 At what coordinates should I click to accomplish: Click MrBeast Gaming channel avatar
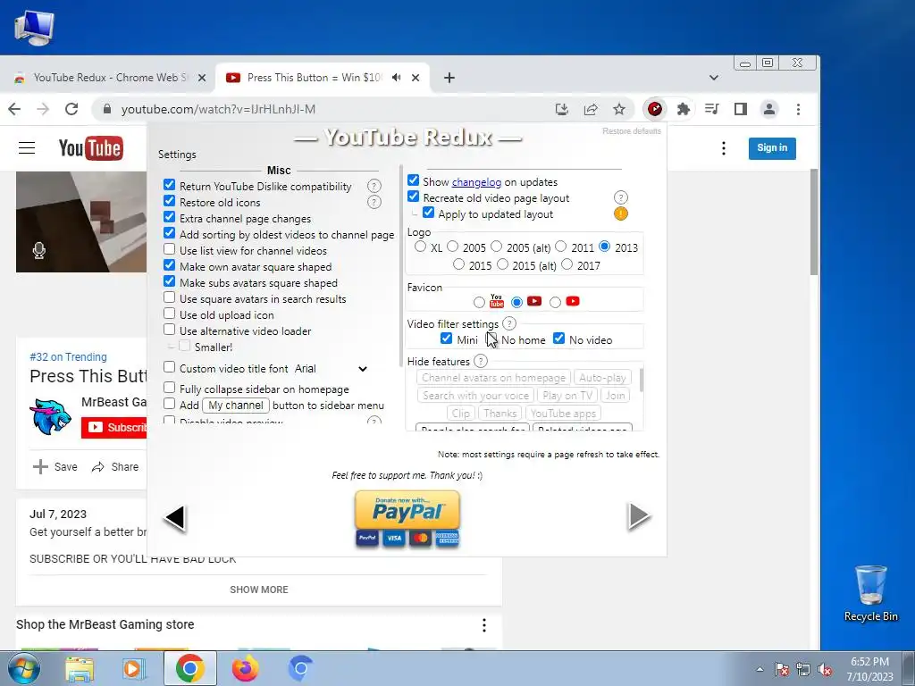[x=50, y=416]
